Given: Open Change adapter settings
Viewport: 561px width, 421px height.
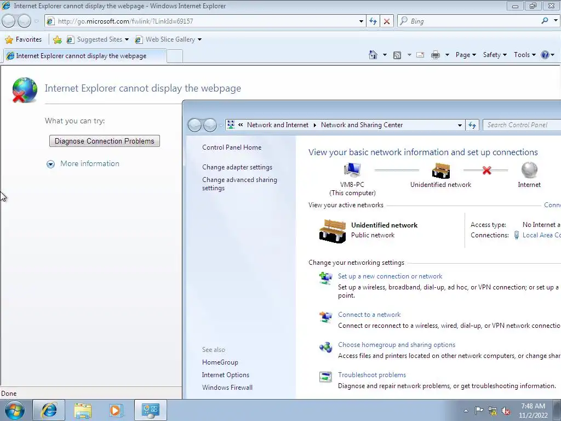Looking at the screenshot, I should coord(237,167).
